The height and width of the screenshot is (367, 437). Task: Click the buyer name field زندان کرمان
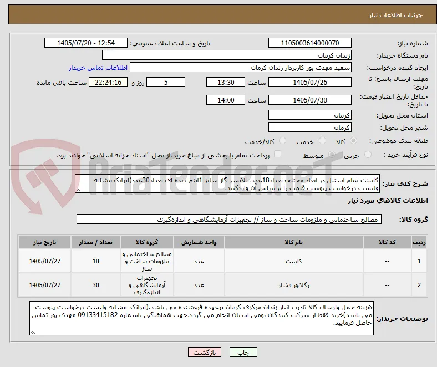coord(227,55)
